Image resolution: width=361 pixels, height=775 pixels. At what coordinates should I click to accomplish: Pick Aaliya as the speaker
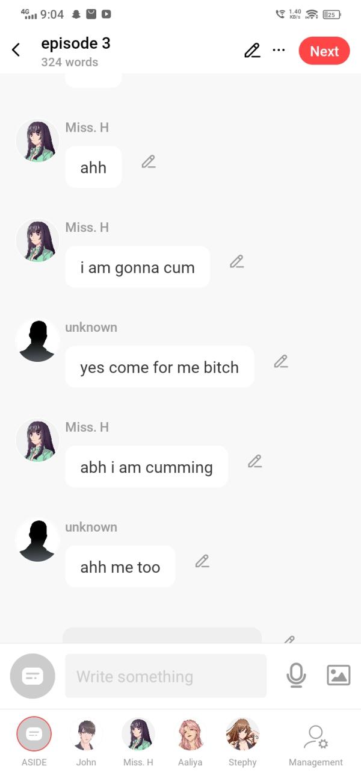tap(190, 741)
